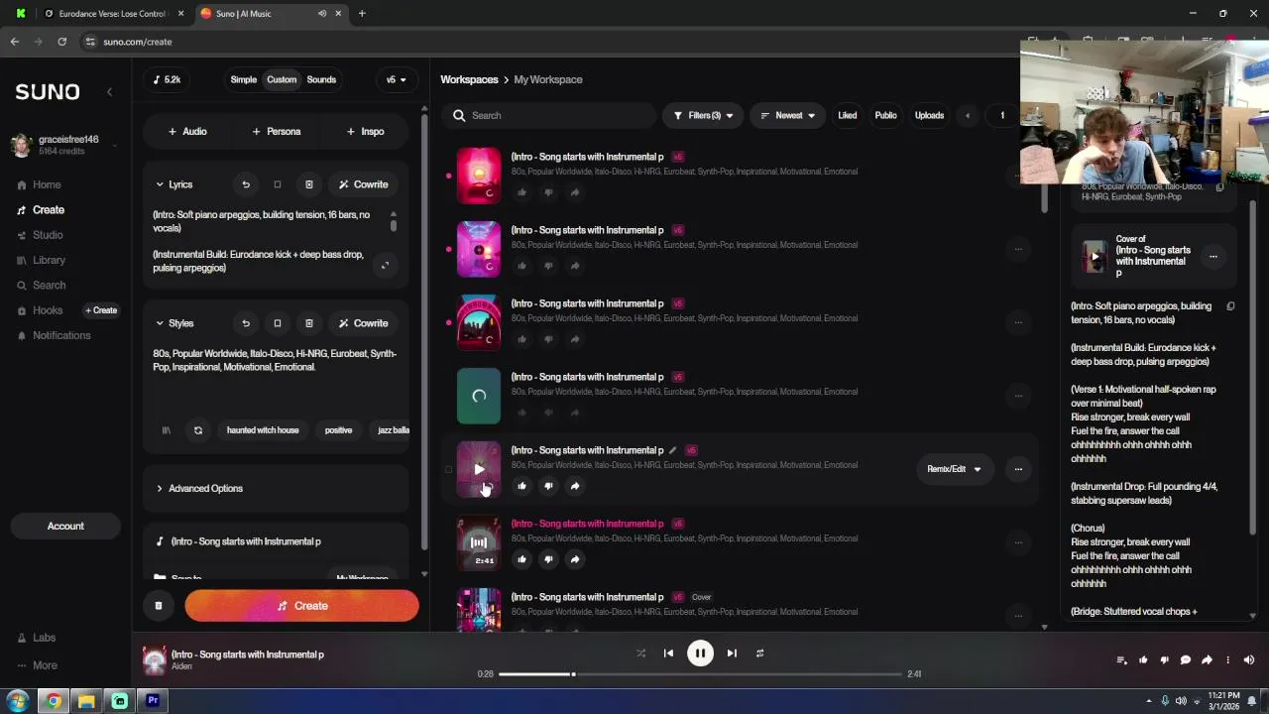Click trash icon left of Create button
This screenshot has width=1269, height=714.
point(159,606)
